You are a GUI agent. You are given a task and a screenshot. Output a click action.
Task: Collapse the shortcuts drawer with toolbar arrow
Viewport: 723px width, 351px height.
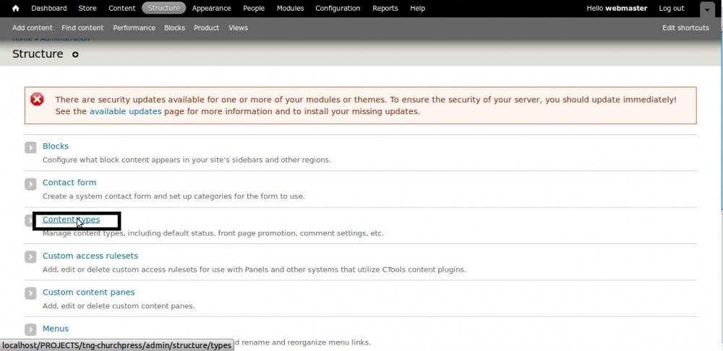706,9
